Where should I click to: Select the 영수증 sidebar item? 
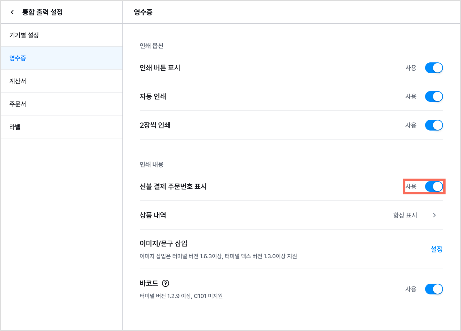click(61, 58)
